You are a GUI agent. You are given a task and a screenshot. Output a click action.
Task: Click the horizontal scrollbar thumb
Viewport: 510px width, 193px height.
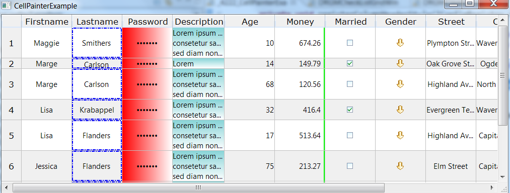198,187
